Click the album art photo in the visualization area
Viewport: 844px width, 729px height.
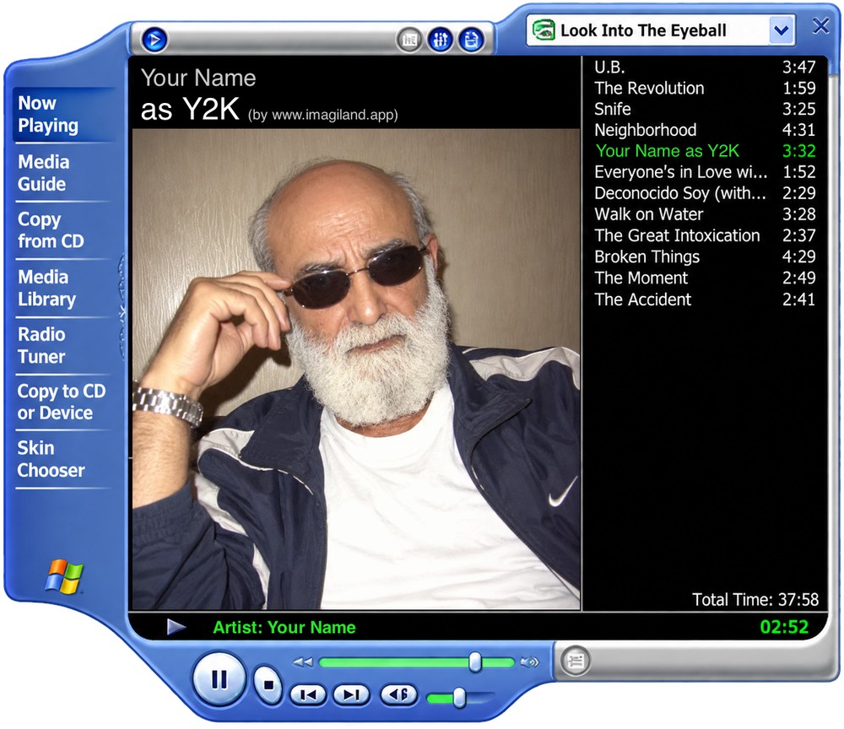click(x=356, y=369)
